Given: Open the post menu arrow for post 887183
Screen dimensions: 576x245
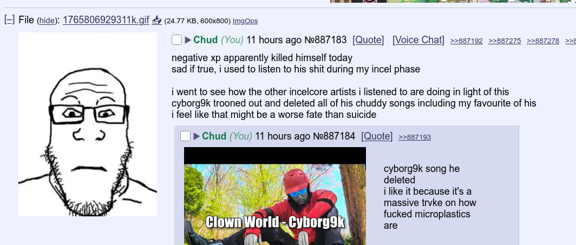Looking at the screenshot, I should pyautogui.click(x=188, y=40).
